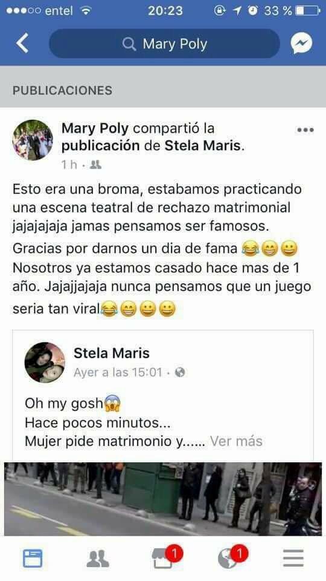This screenshot has height=581, width=326.
Task: Open the word publicación link
Action: 101,146
